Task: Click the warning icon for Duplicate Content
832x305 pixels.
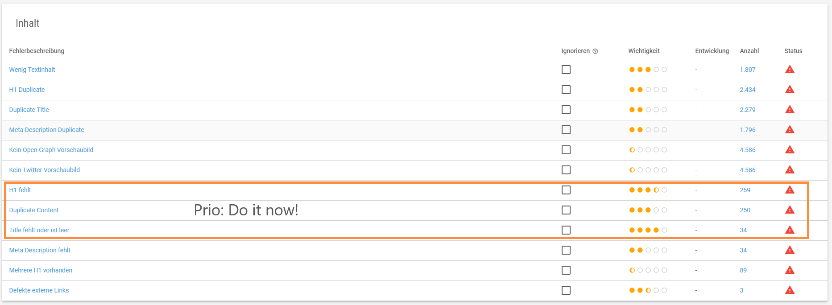Action: 790,210
